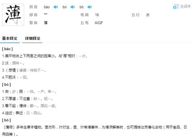Click the 五笔 code AIGF
Screen dimensions: 193x140
click(99, 23)
